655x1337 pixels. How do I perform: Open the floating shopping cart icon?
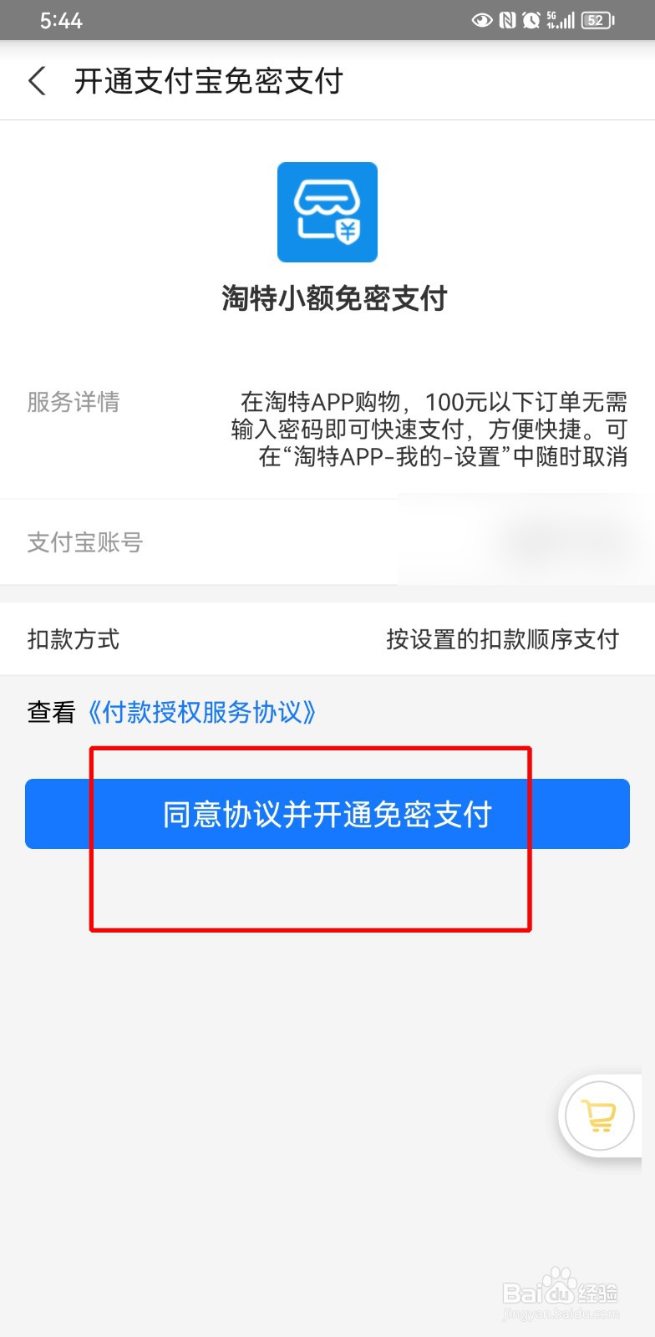pyautogui.click(x=600, y=1116)
